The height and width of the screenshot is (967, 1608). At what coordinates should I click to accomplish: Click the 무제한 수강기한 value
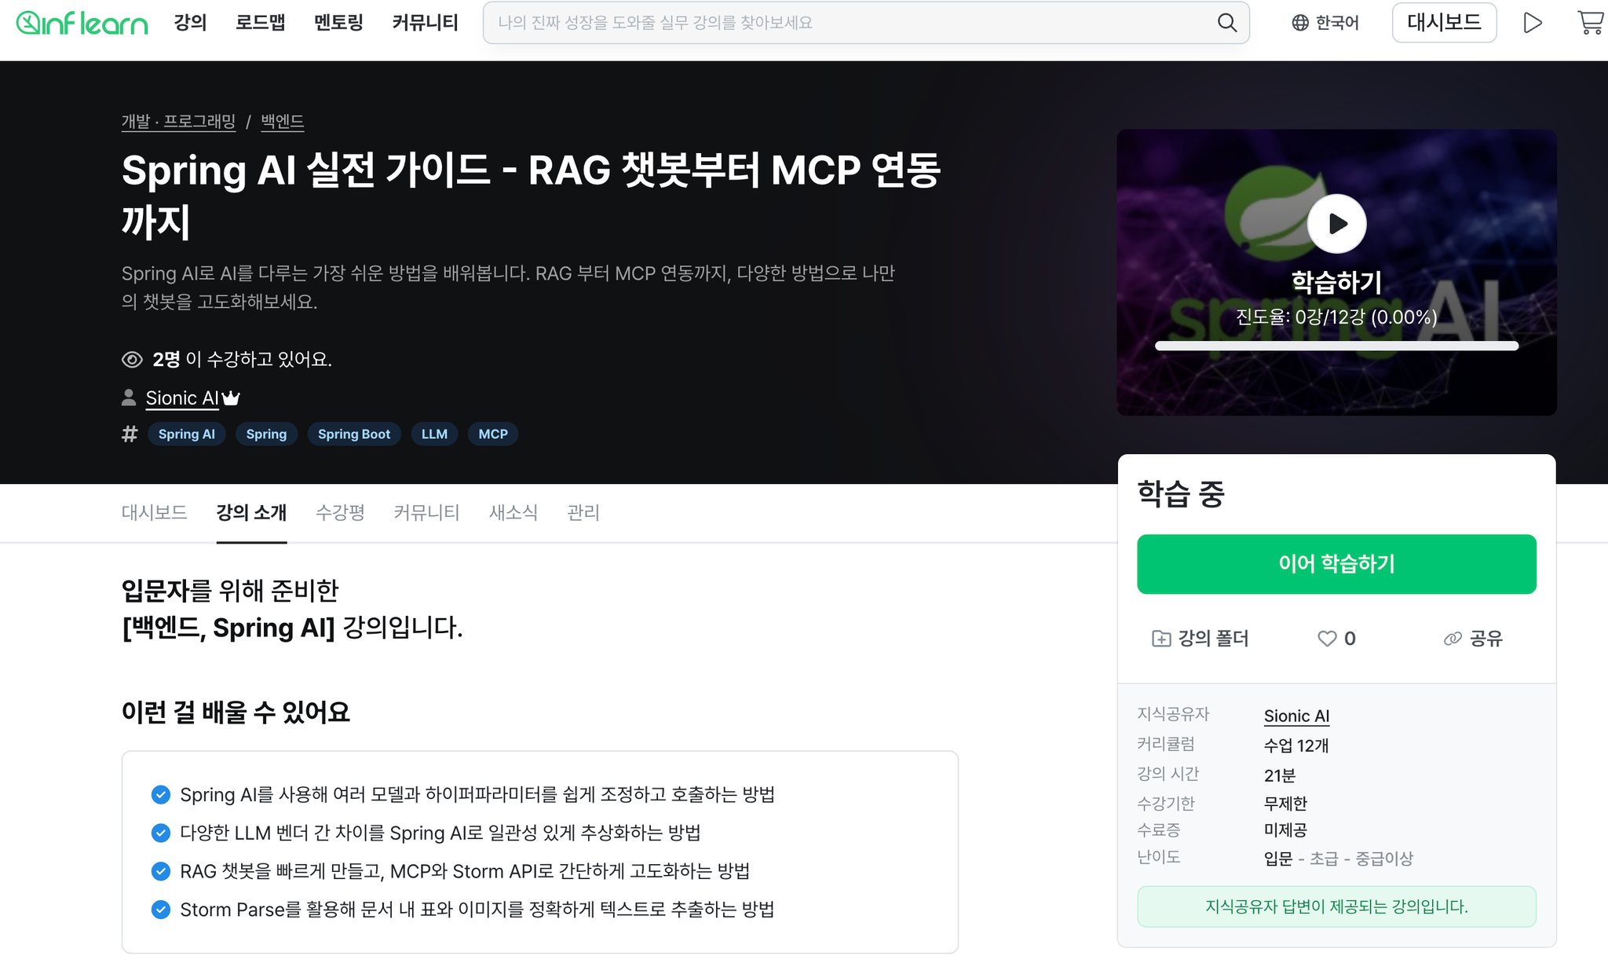coord(1285,804)
